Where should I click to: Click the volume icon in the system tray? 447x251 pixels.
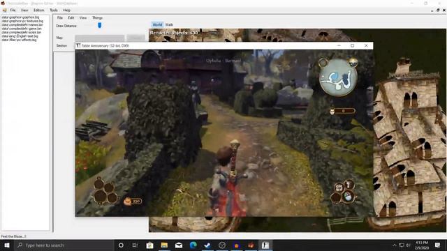(408, 245)
